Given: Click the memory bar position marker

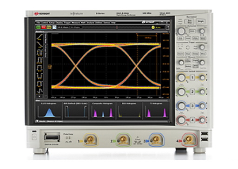Looking at the screenshot, I should [x=117, y=27].
